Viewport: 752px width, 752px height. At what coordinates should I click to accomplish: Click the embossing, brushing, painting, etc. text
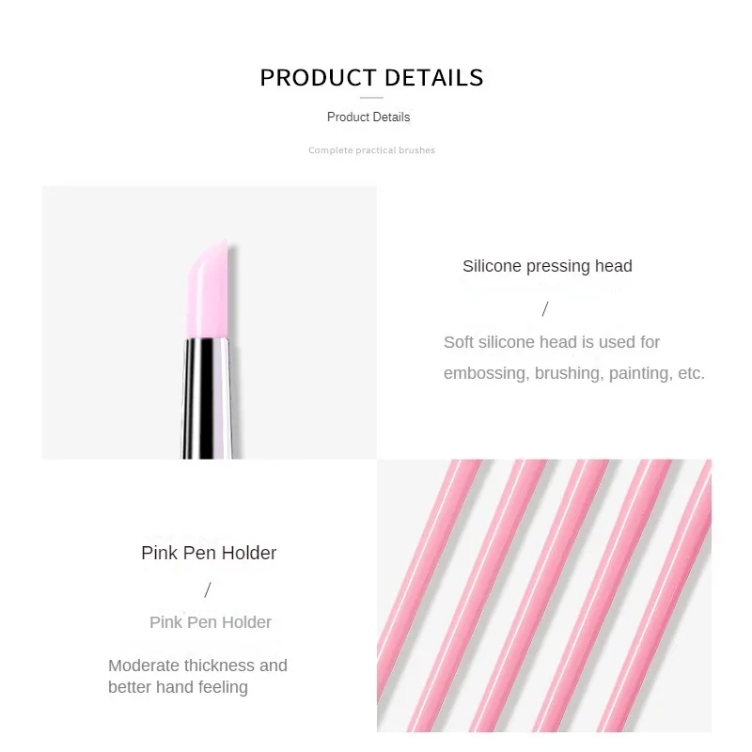pos(574,373)
